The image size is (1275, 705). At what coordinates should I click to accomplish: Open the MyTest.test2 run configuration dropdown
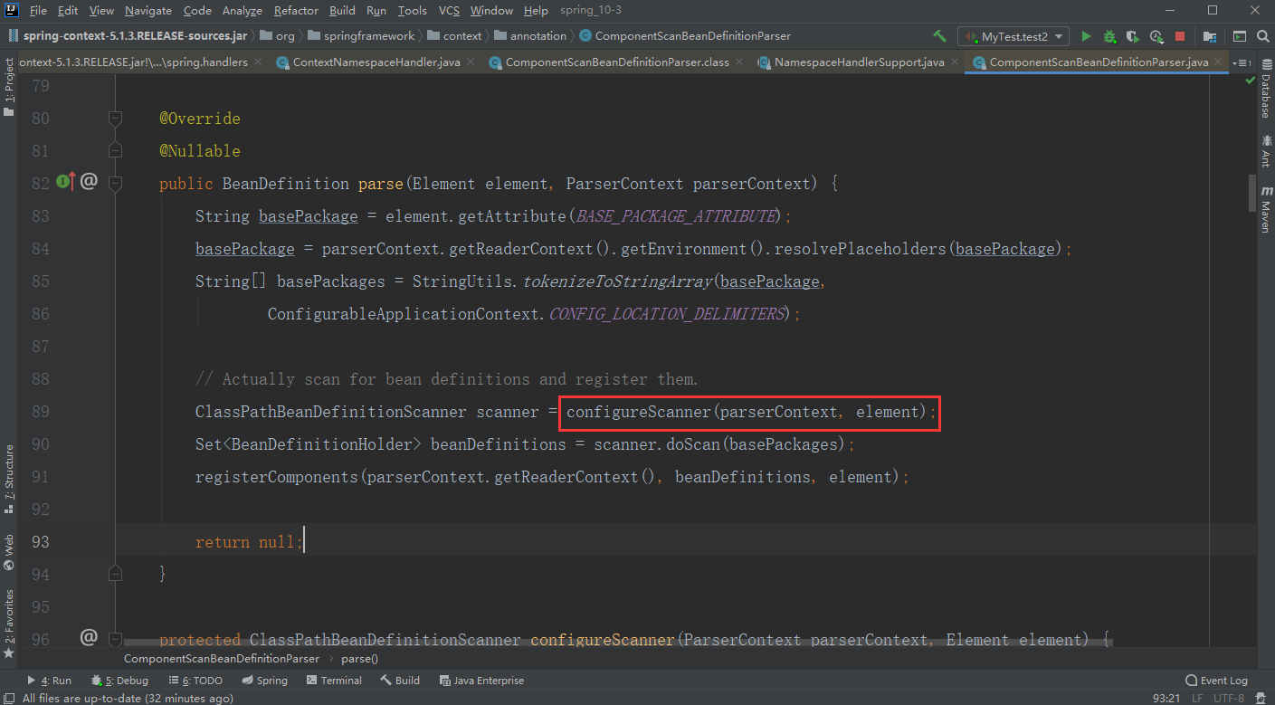pos(1013,36)
